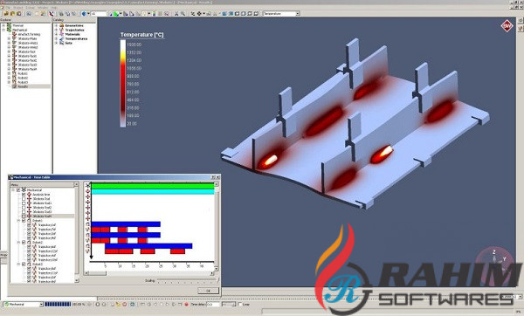Viewport: 524px width, 316px height.
Task: Collapse the Mechanical node in Explorer
Action: [3, 30]
